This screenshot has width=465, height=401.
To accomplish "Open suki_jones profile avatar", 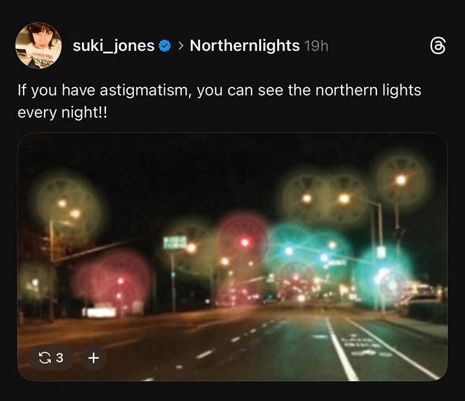I will click(38, 46).
